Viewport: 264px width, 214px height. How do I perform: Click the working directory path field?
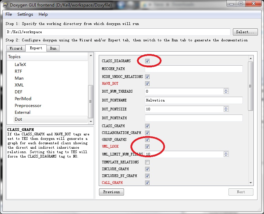pos(118,32)
